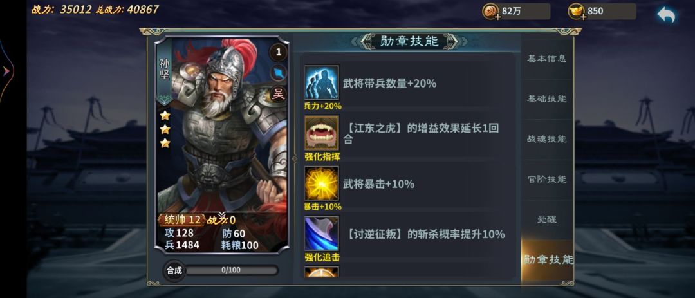The image size is (695, 298).
Task: Add gold ingots via plus icon
Action: (x=583, y=17)
